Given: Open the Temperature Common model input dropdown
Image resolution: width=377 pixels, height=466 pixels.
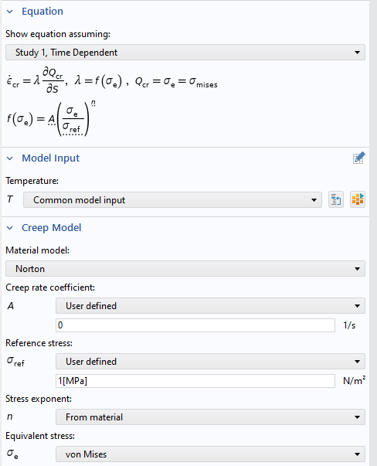Looking at the screenshot, I should [x=172, y=200].
